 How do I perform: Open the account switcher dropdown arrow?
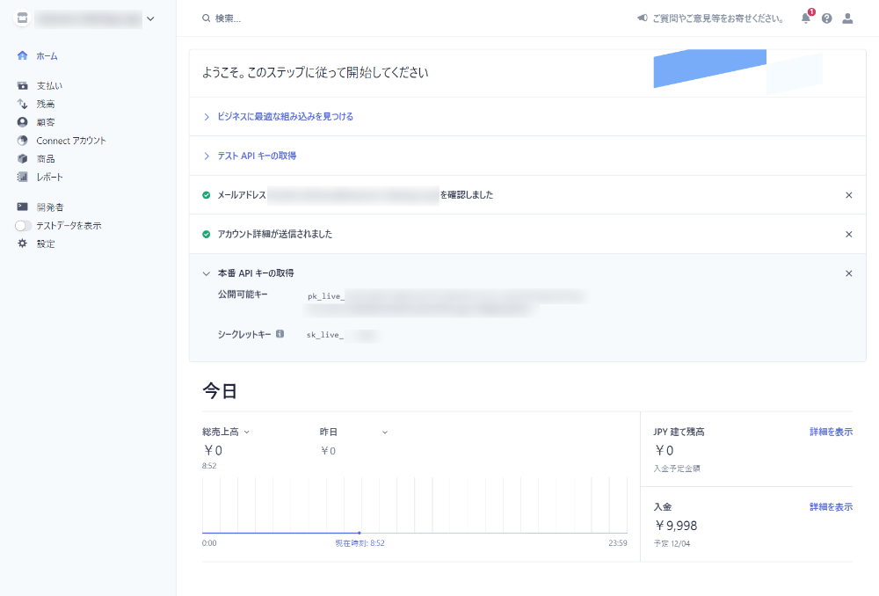(x=150, y=18)
